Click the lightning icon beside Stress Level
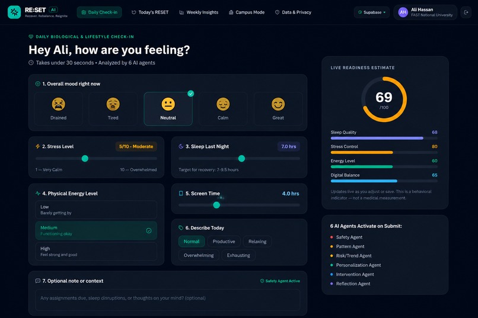Image resolution: width=478 pixels, height=318 pixels. 38,146
